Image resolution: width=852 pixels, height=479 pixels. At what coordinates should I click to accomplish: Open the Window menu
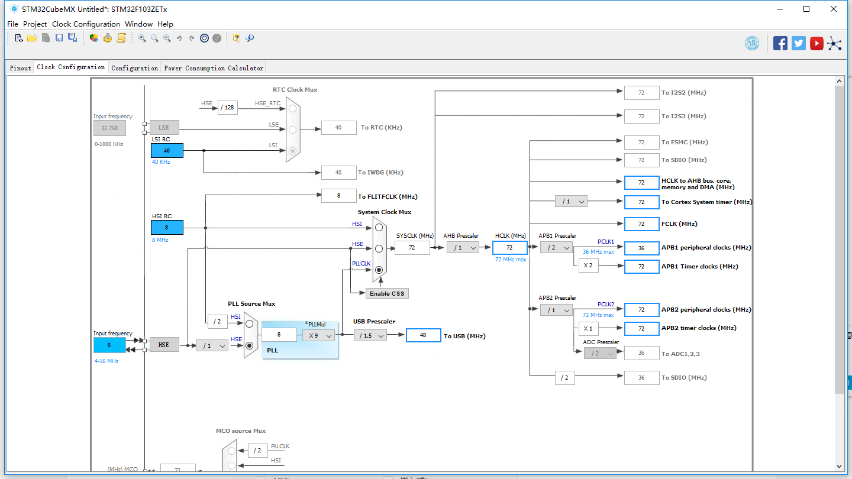coord(138,24)
